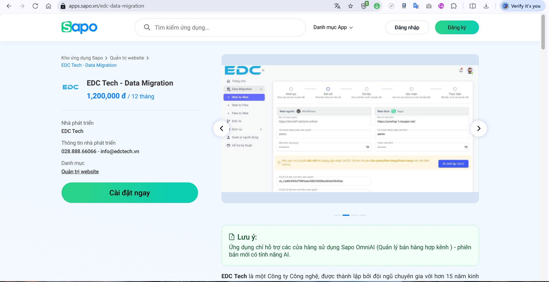Open the translate page icon in address bar
This screenshot has width=549, height=282.
[337, 6]
